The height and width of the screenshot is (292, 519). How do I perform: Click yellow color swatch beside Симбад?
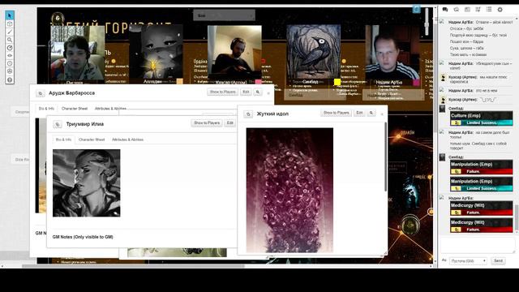pos(337,81)
